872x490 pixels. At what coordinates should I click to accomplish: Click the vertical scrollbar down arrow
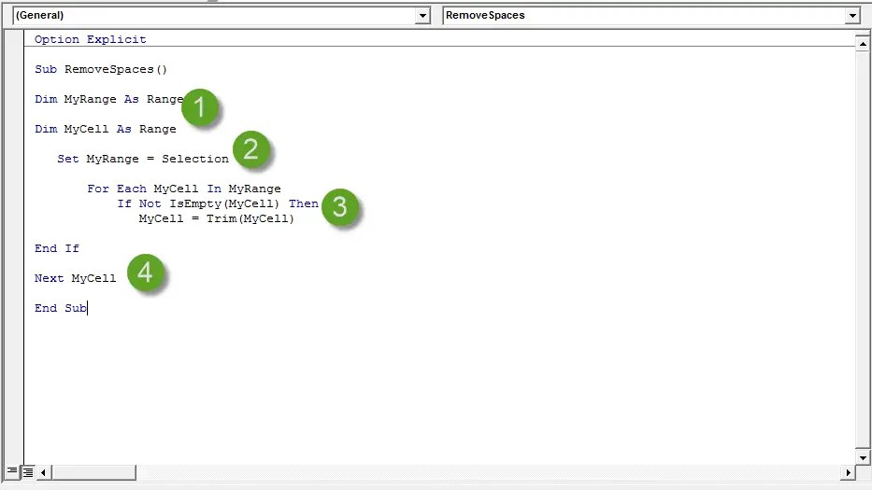863,457
